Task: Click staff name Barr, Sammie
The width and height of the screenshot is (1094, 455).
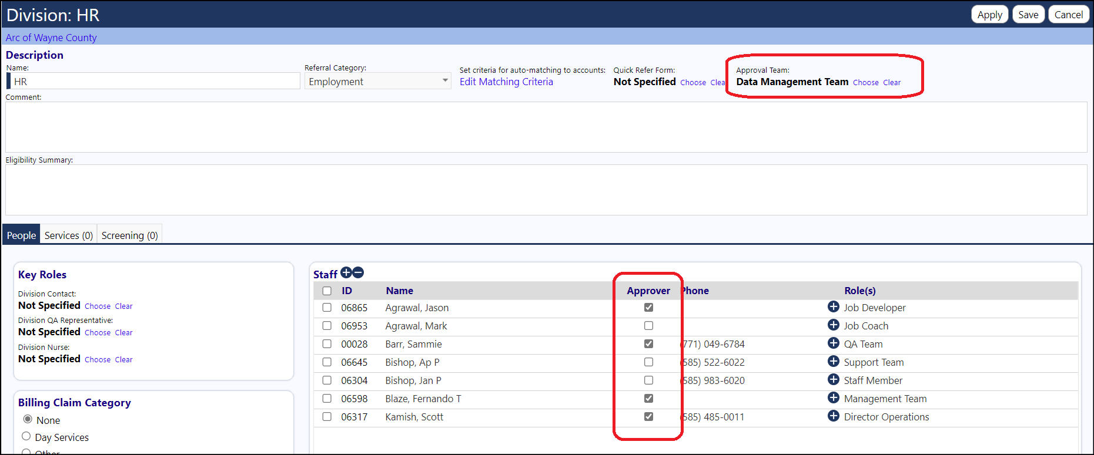Action: click(x=413, y=344)
